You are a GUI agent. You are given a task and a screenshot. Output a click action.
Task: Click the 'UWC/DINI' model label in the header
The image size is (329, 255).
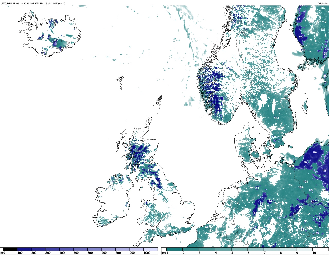tap(6, 3)
